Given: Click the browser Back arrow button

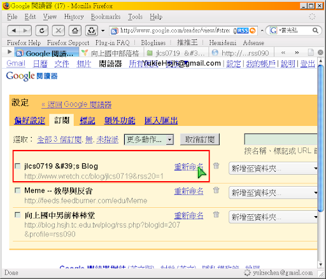Looking at the screenshot, I should [x=13, y=31].
